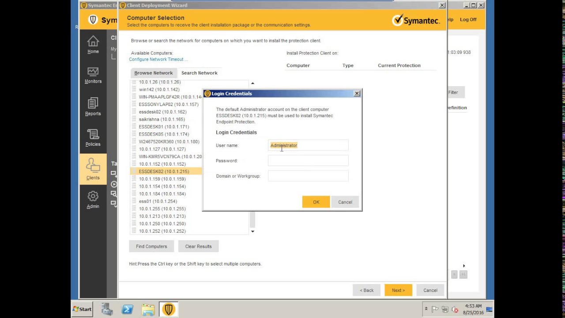
Task: Cancel the Login Credentials dialog
Action: point(345,202)
